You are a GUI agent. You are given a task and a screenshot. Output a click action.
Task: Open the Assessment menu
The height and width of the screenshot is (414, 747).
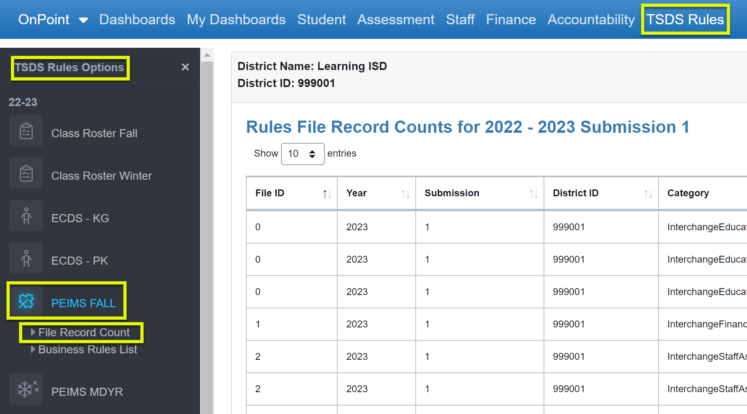click(x=396, y=19)
